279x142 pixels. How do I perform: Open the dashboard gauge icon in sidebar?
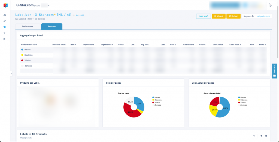[x=5, y=15]
